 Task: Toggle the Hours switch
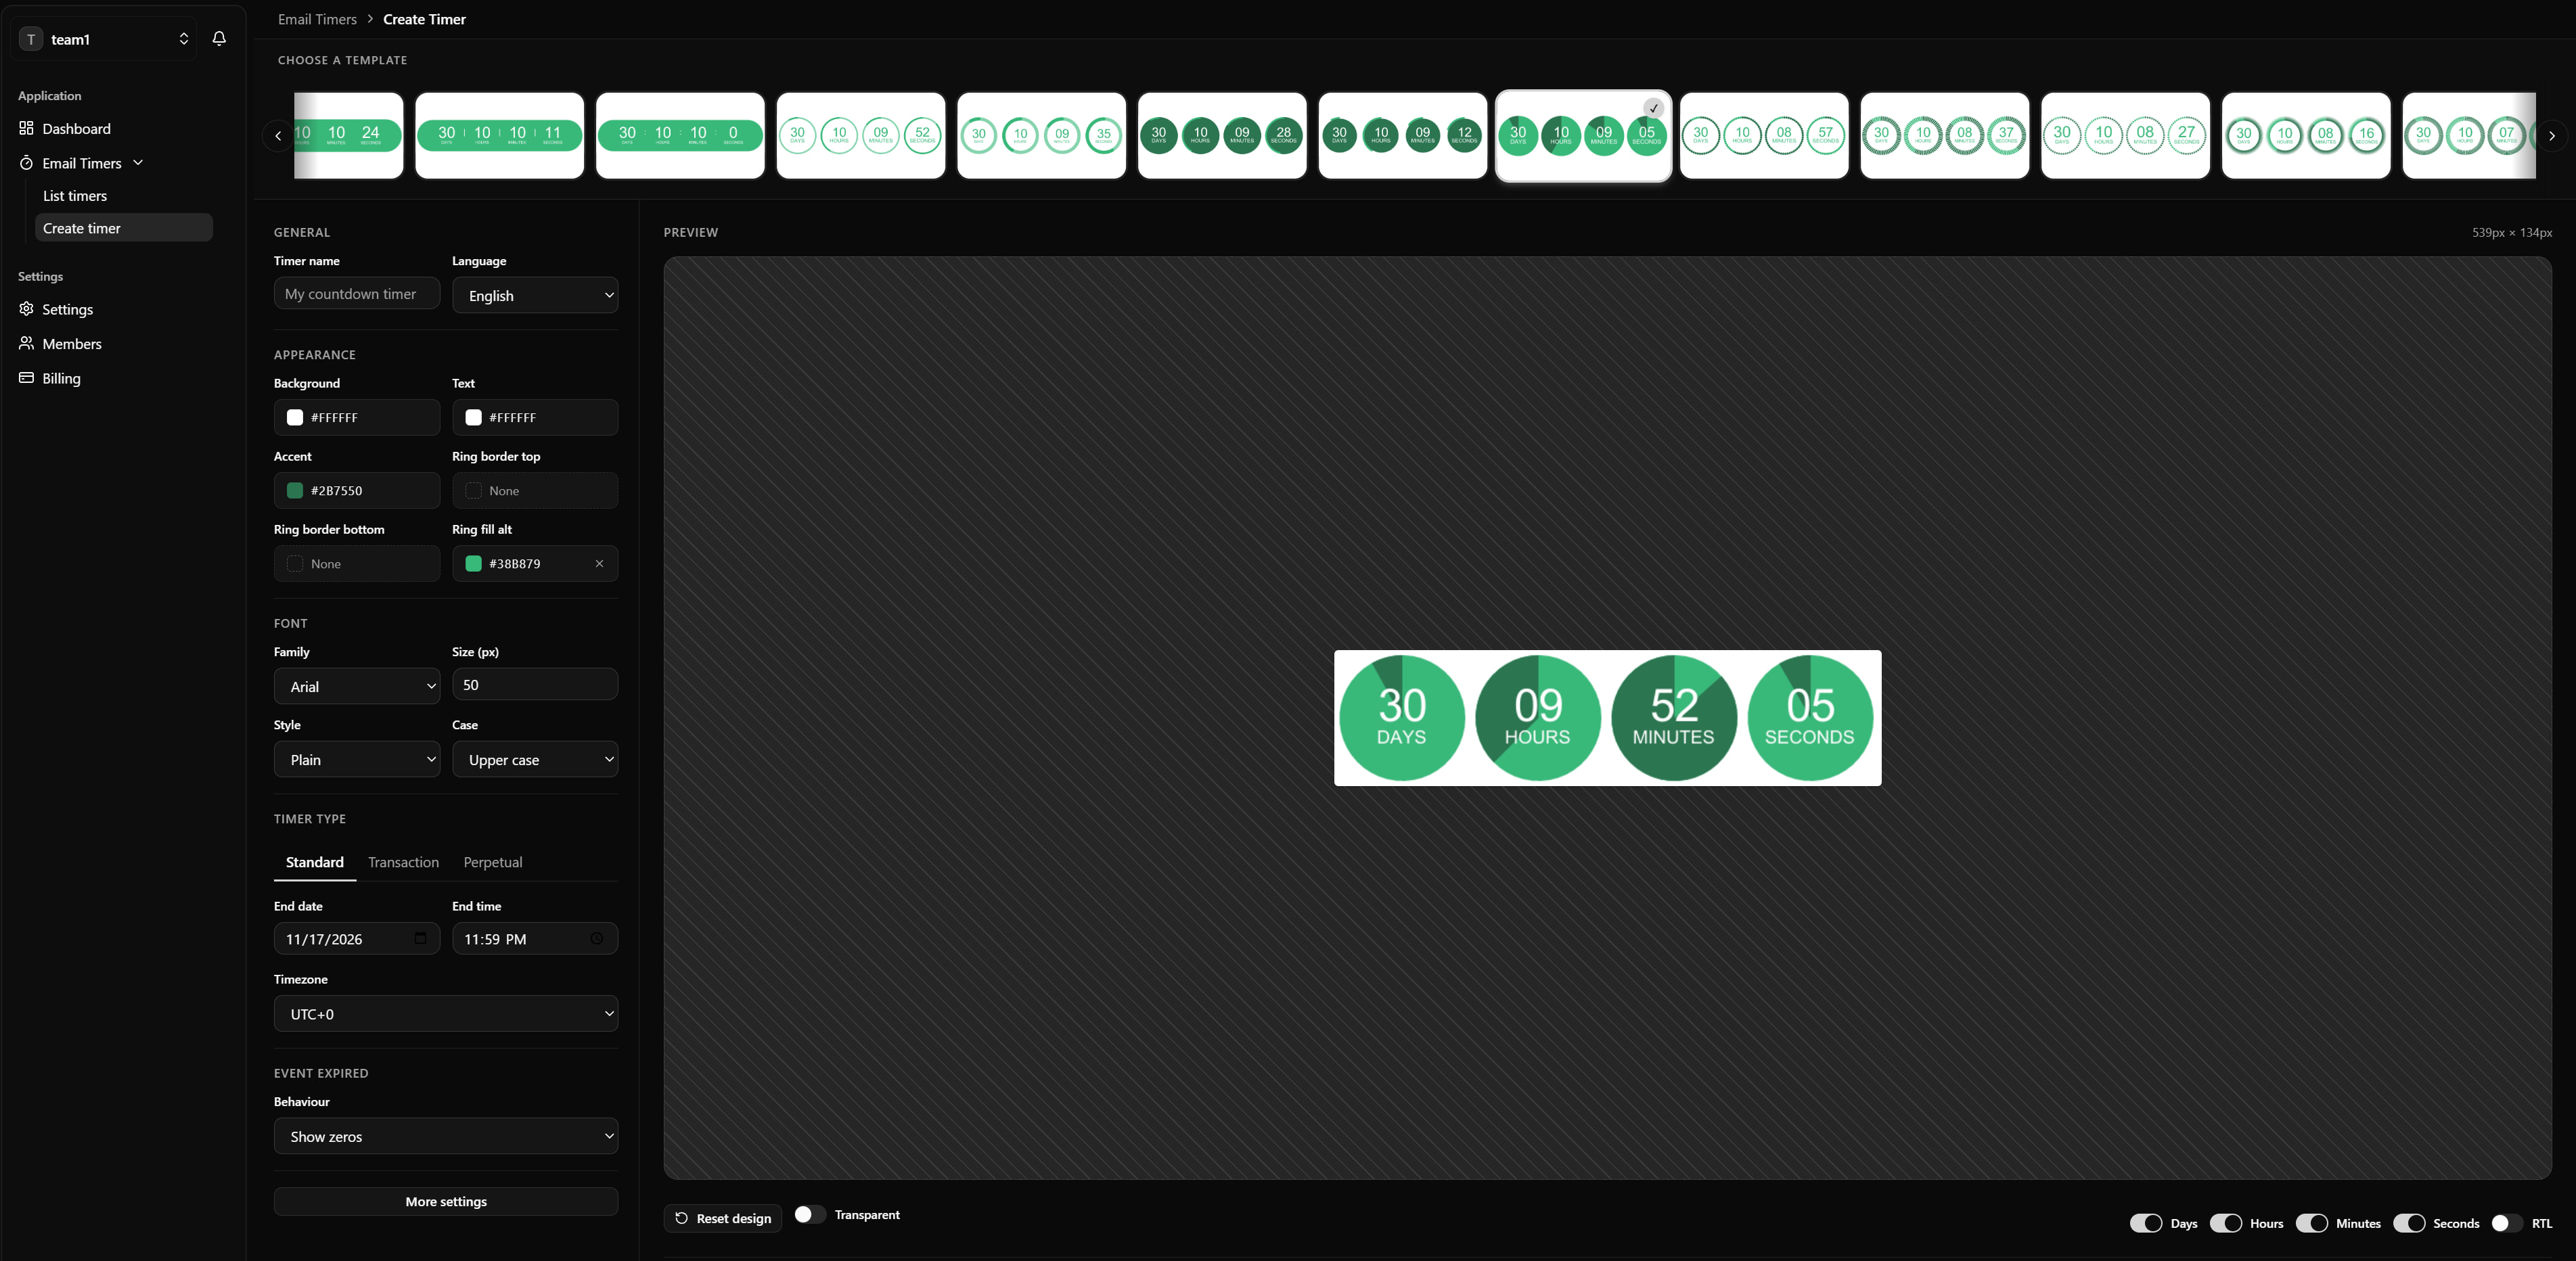2226,1223
